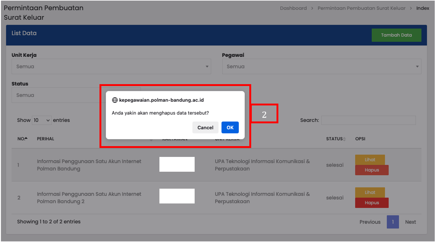Viewport: 435px width, 242px height.
Task: Sort by the NO column arrow
Action: click(26, 138)
